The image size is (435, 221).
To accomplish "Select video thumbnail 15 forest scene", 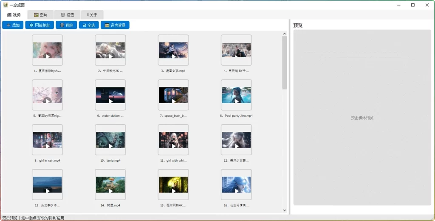I will tap(173, 185).
